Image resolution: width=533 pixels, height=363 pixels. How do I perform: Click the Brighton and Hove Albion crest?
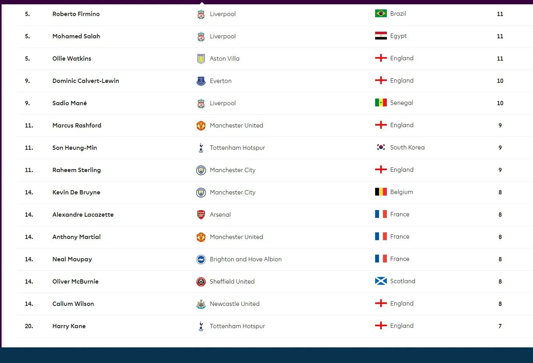click(201, 259)
